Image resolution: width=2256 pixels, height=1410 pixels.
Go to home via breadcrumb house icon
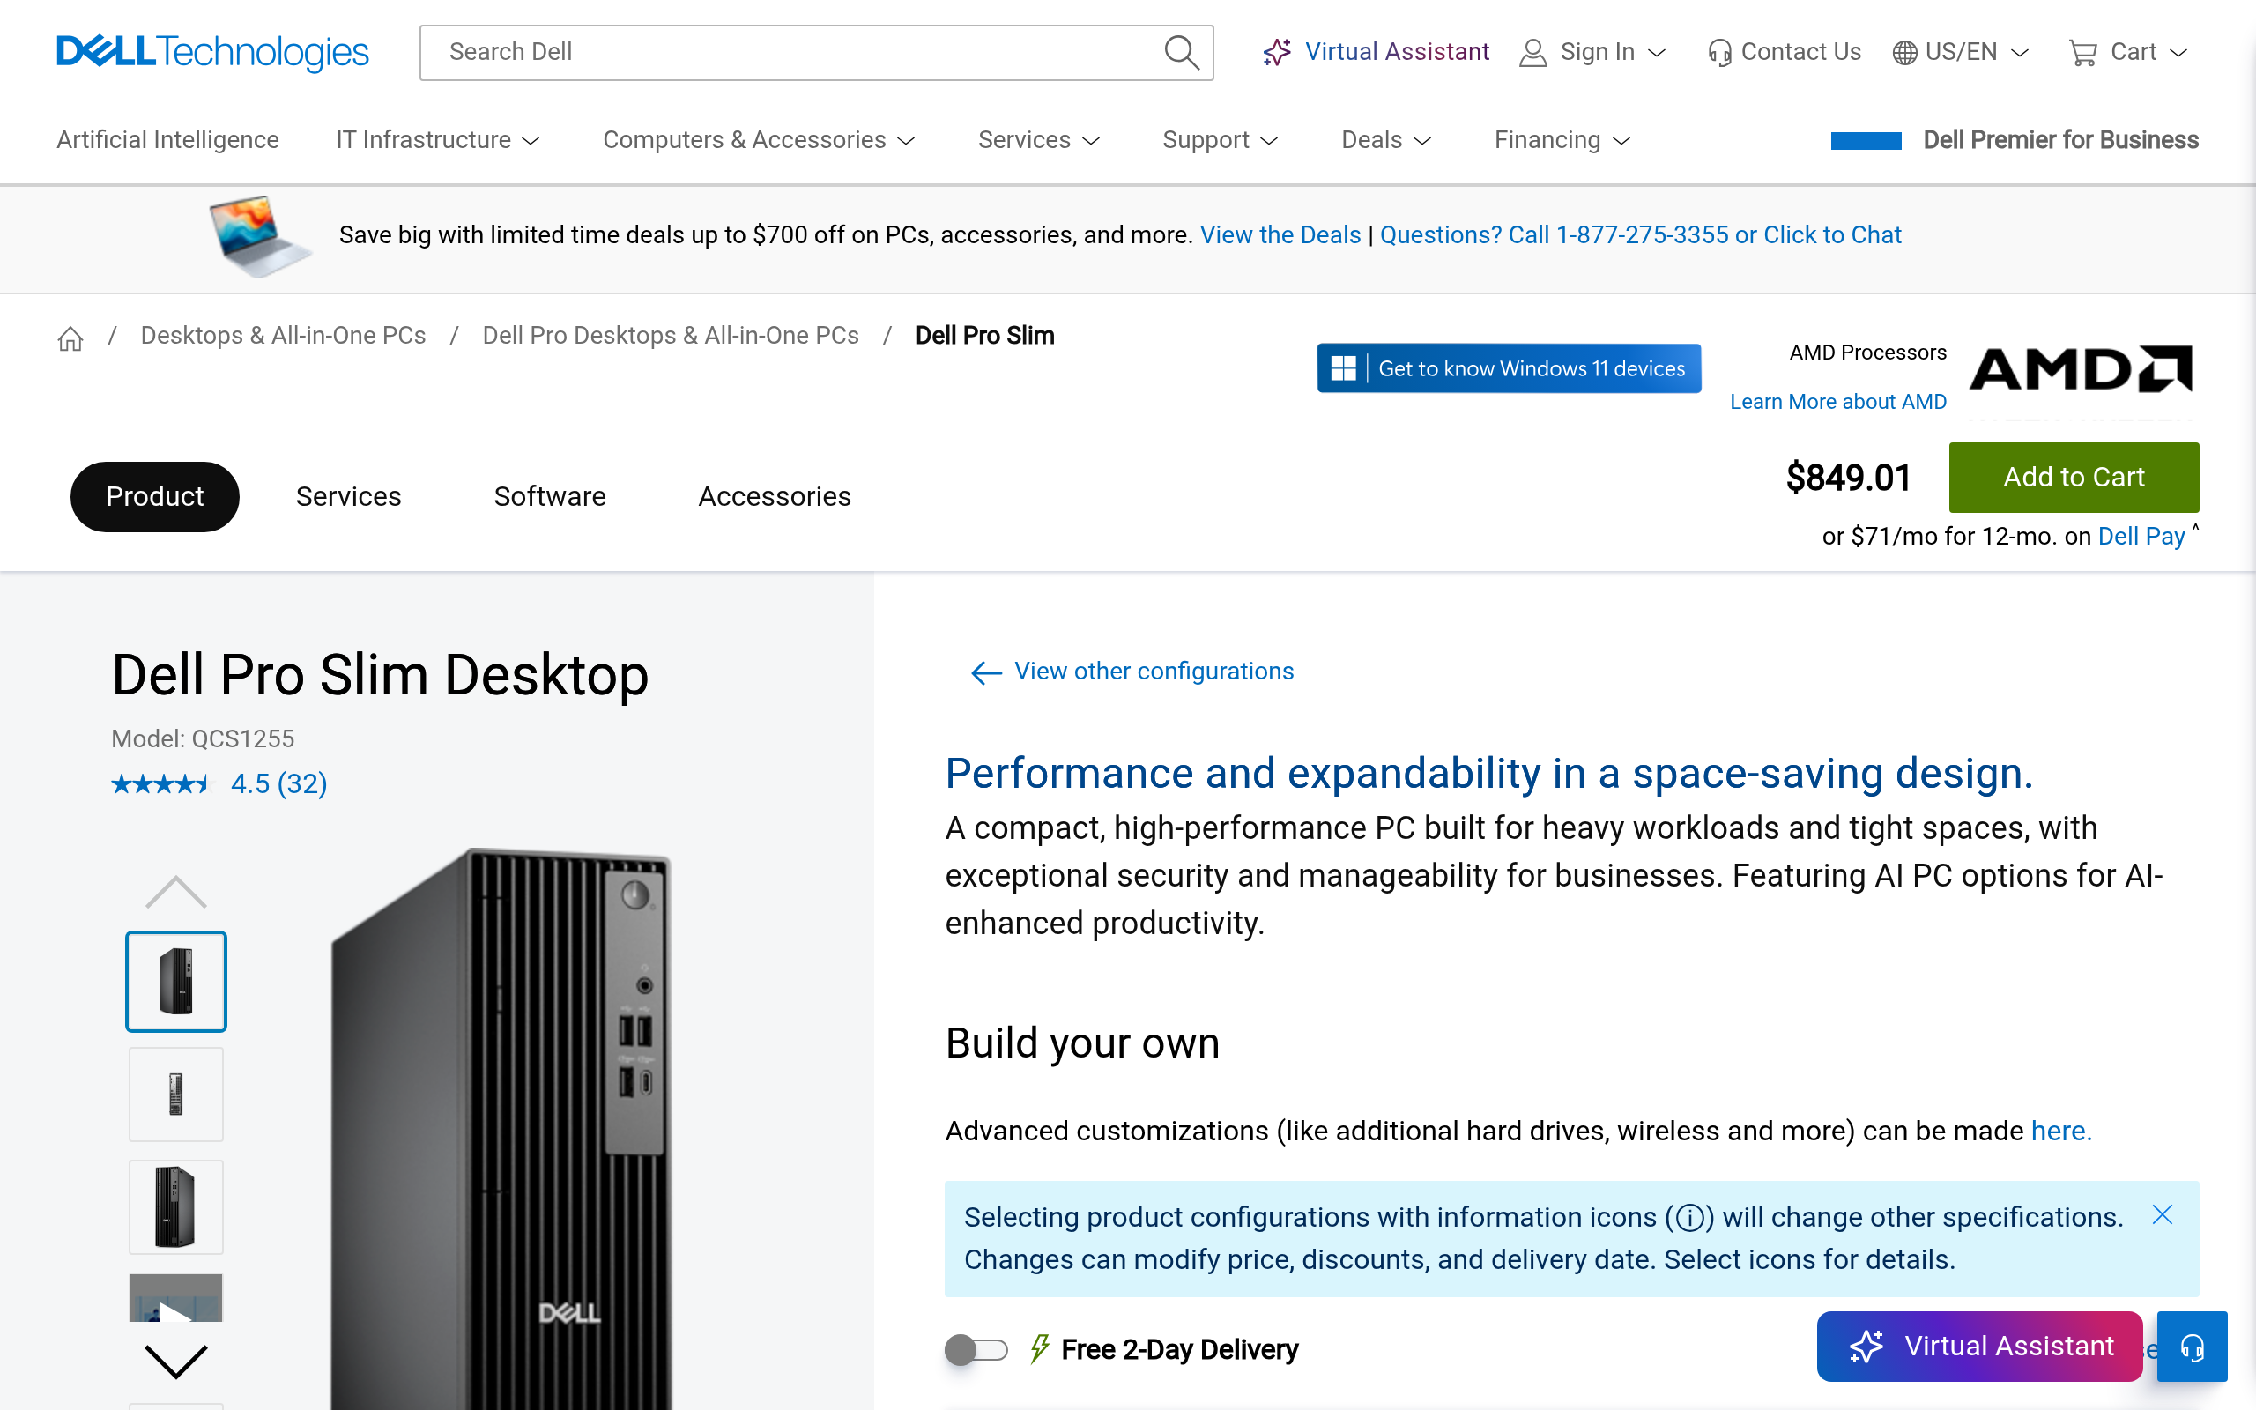point(70,338)
